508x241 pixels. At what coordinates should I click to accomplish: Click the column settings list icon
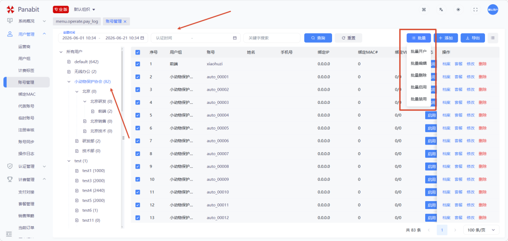tap(492, 38)
